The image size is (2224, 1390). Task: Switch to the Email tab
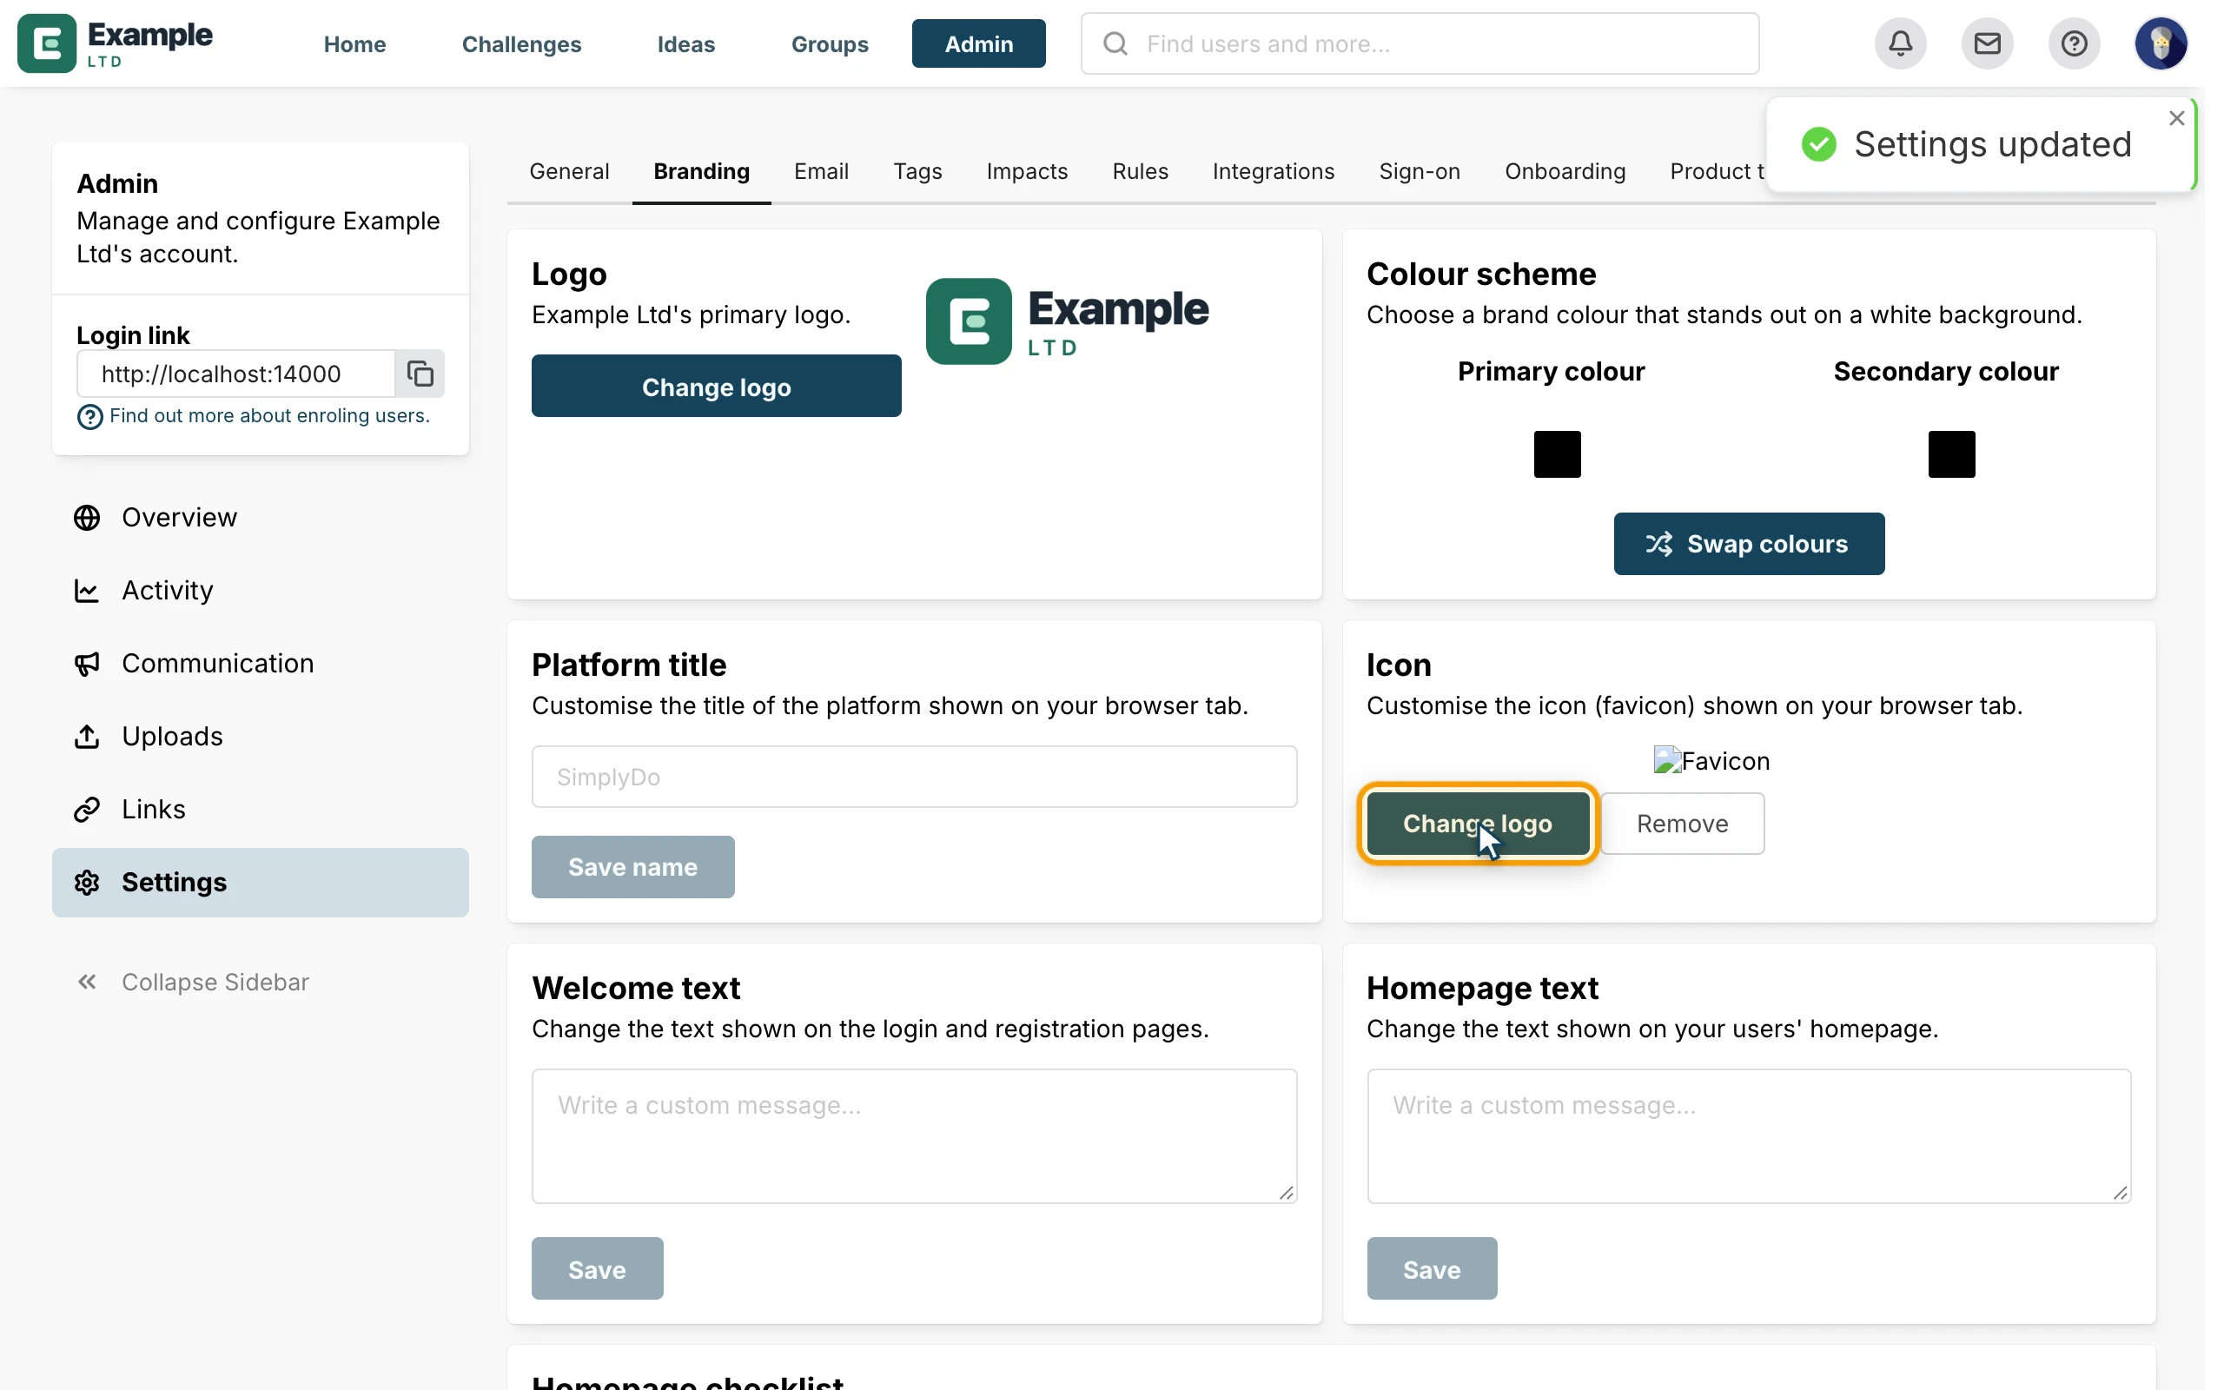[821, 171]
